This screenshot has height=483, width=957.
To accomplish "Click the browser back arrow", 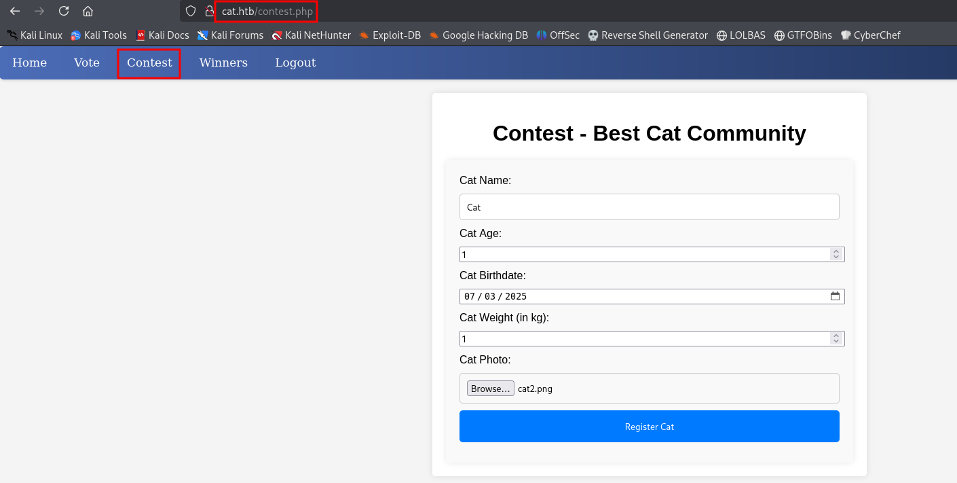I will [x=15, y=11].
